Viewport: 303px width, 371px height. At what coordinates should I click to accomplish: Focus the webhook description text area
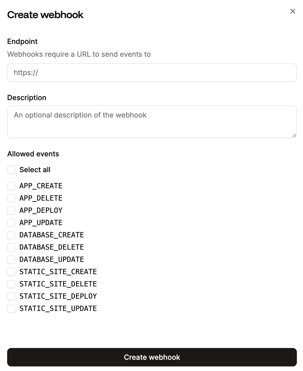(151, 121)
